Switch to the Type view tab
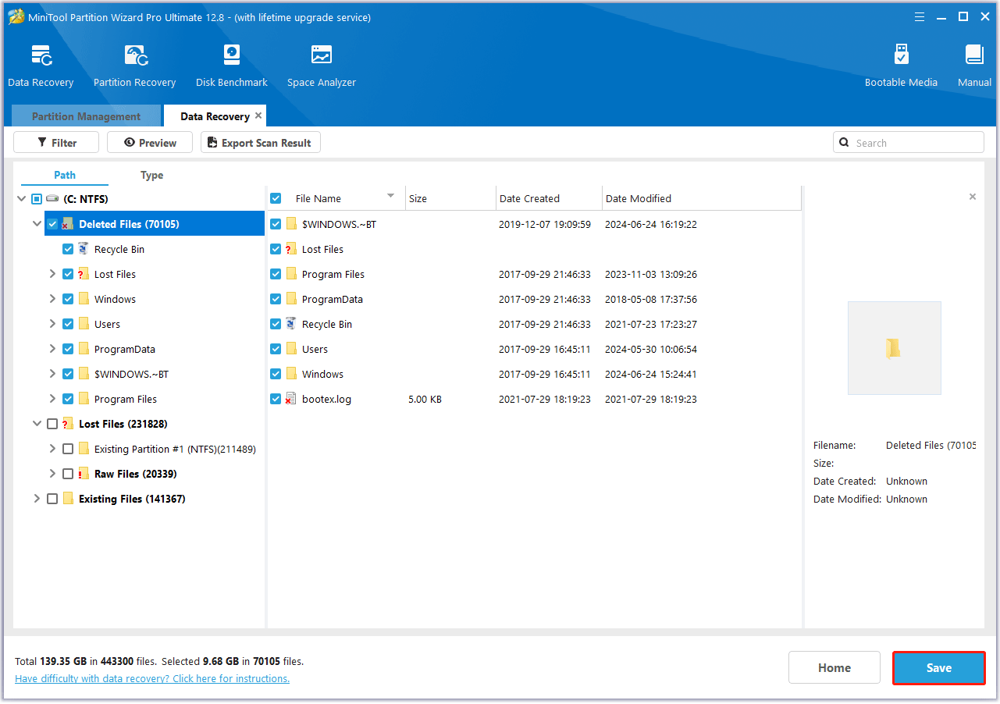Image resolution: width=1000 pixels, height=704 pixels. [151, 175]
